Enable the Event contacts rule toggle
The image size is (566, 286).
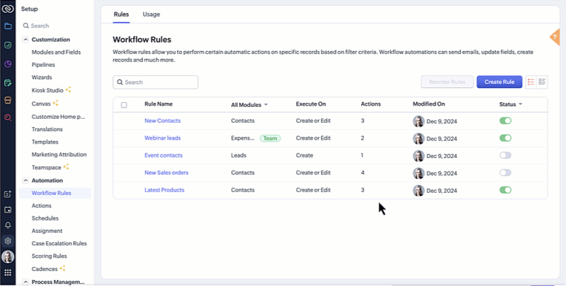click(x=505, y=155)
